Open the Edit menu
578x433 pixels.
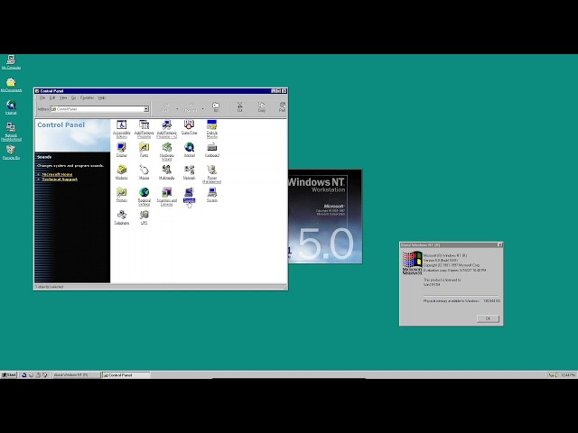pyautogui.click(x=52, y=98)
